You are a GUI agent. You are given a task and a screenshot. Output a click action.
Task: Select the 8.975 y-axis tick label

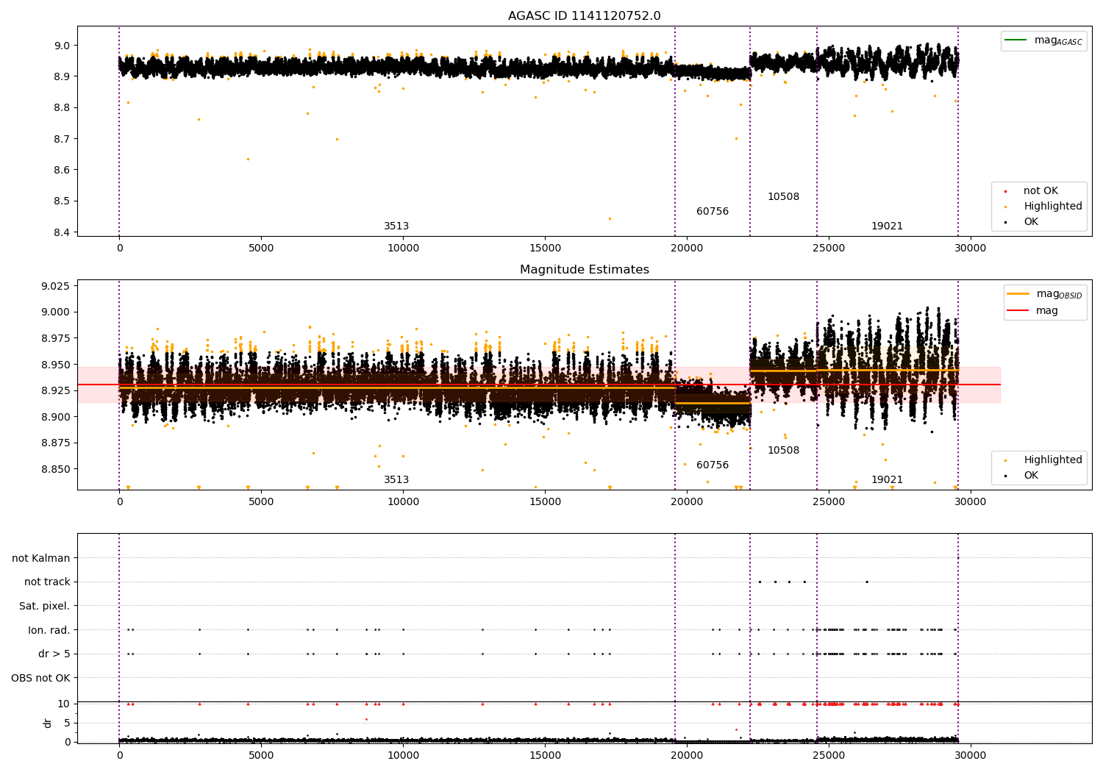click(55, 338)
